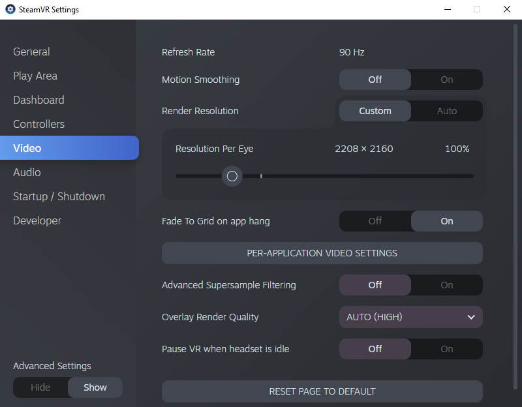Select the Dashboard tab
The width and height of the screenshot is (522, 407).
pos(38,100)
